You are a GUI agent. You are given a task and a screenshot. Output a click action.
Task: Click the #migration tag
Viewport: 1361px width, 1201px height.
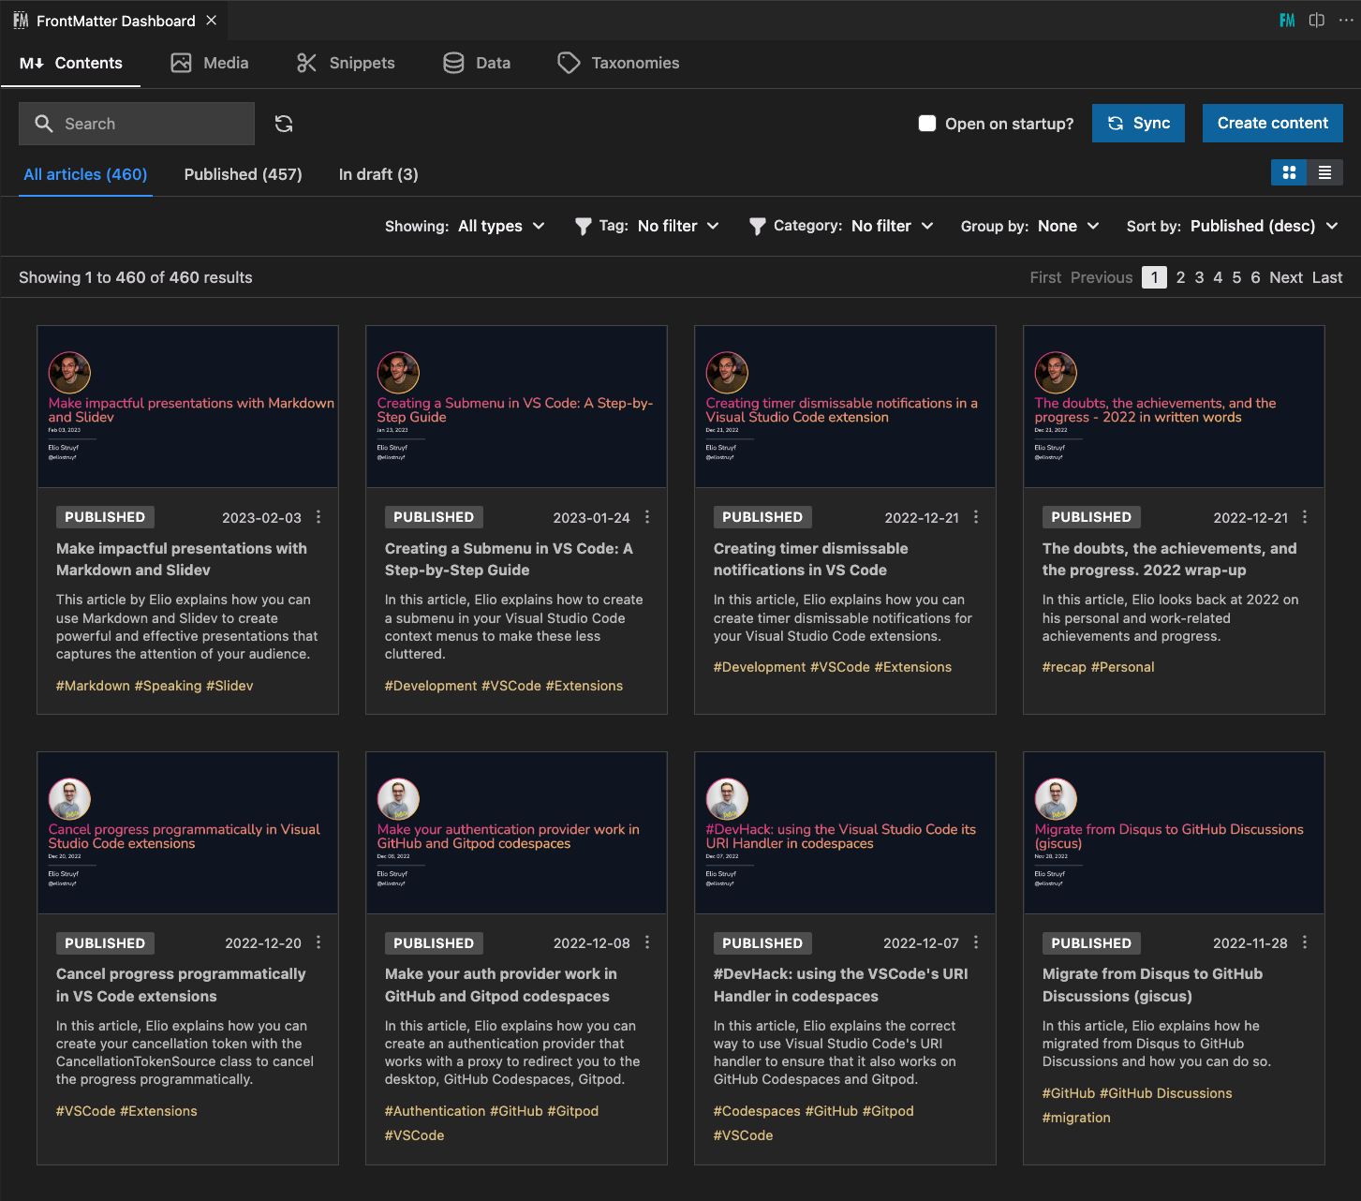coord(1076,1118)
